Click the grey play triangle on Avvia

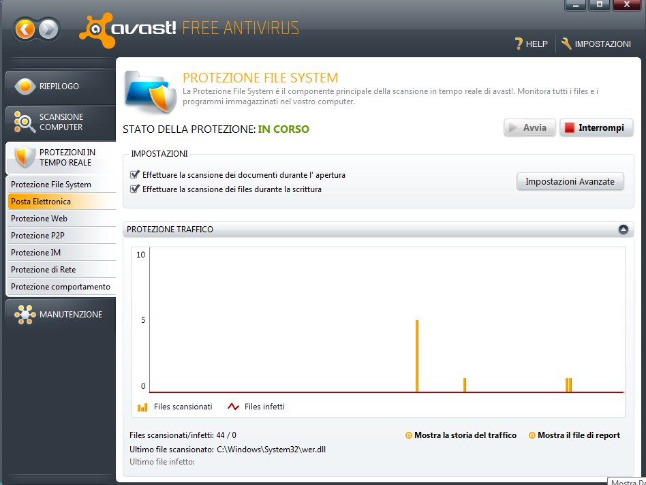click(512, 127)
